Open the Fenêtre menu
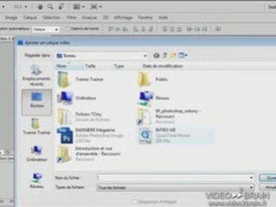 tap(145, 18)
